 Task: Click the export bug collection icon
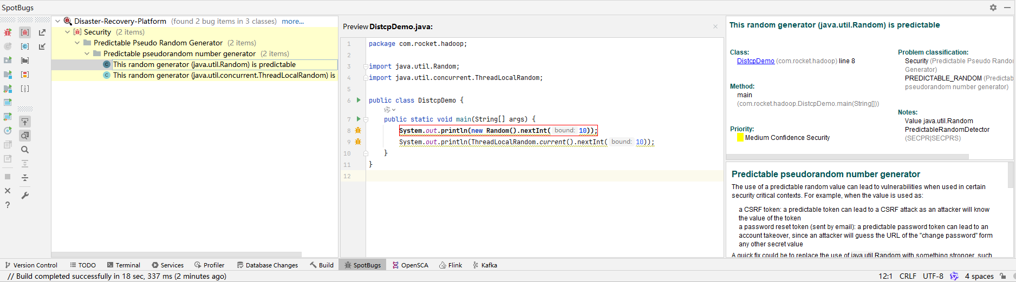click(x=42, y=32)
